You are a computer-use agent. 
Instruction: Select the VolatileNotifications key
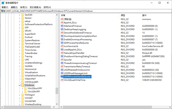[x=35, y=76]
